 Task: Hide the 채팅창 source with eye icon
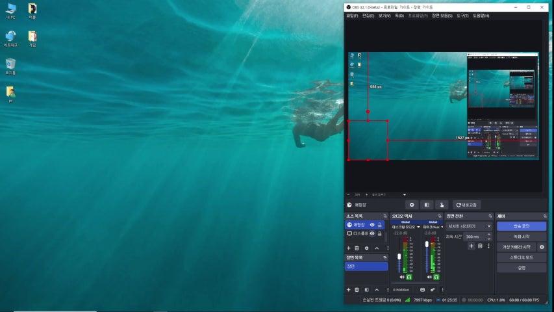coord(372,224)
